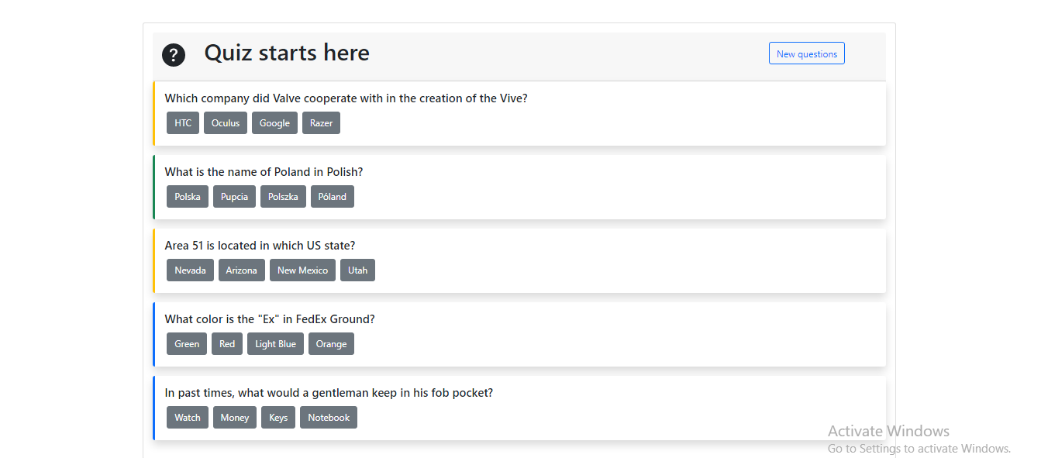
Task: Answer Polska for the Poland question
Action: coord(188,197)
